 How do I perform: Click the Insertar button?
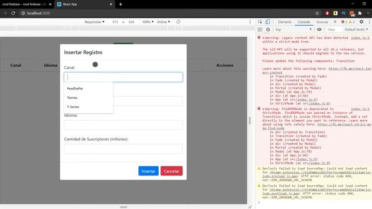click(x=148, y=171)
